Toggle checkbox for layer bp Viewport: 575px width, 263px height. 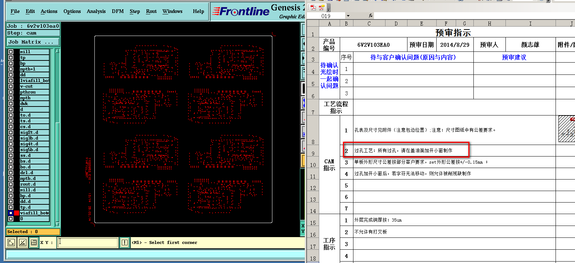click(x=11, y=63)
